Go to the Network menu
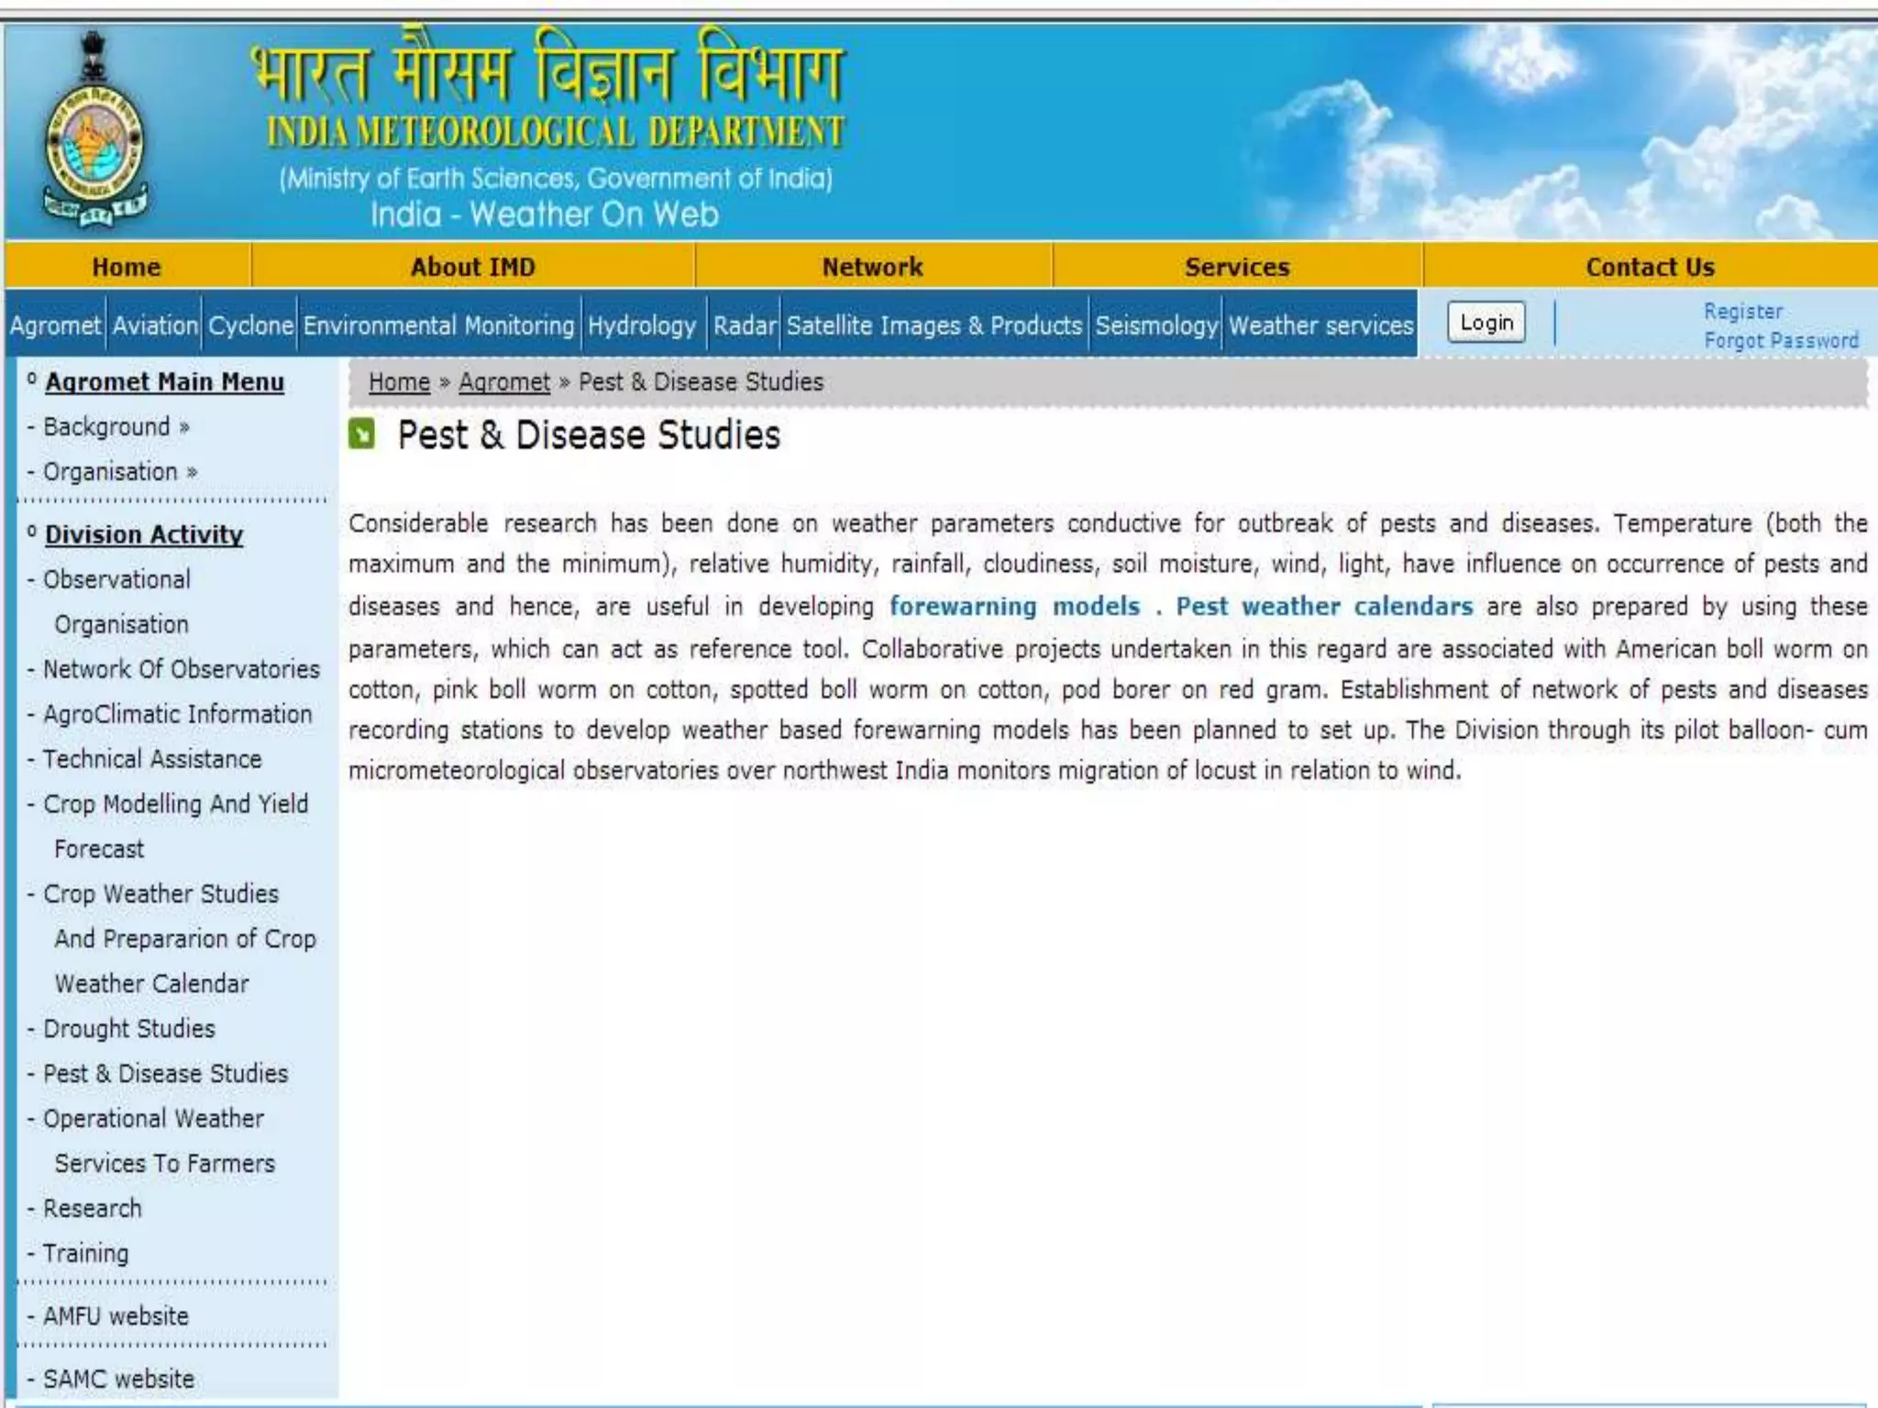The width and height of the screenshot is (1878, 1408). point(872,267)
